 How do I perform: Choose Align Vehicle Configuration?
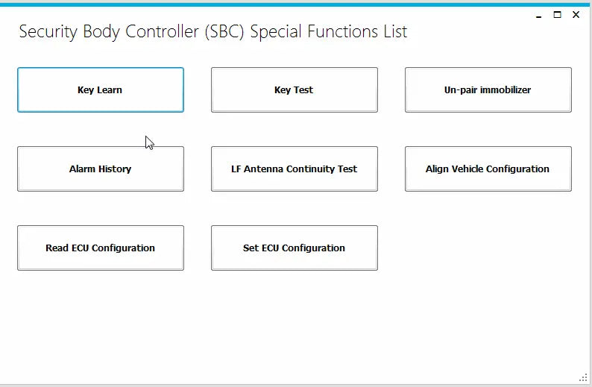point(488,169)
